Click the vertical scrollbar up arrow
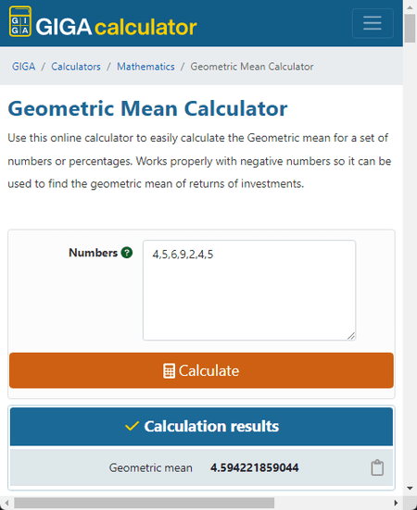 click(410, 7)
